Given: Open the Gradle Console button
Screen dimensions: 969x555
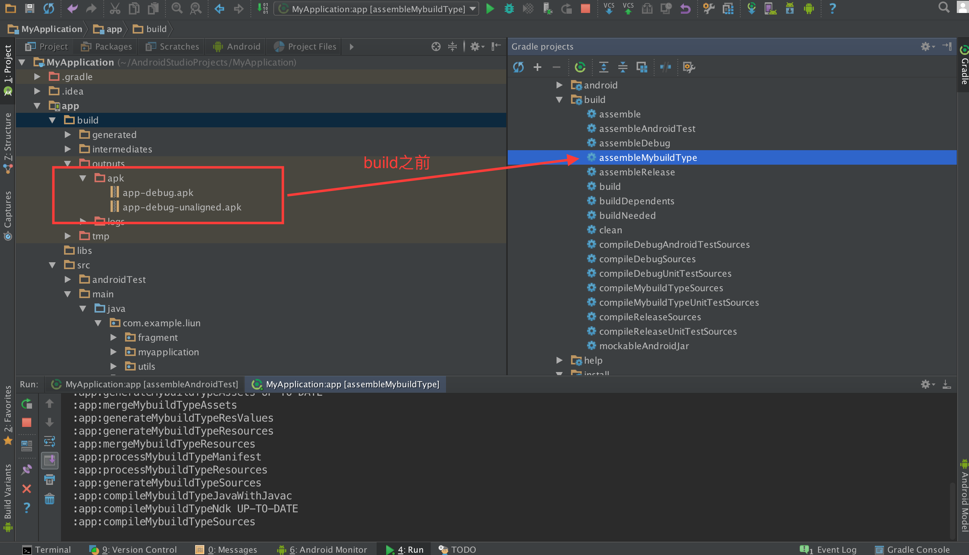Looking at the screenshot, I should [912, 549].
